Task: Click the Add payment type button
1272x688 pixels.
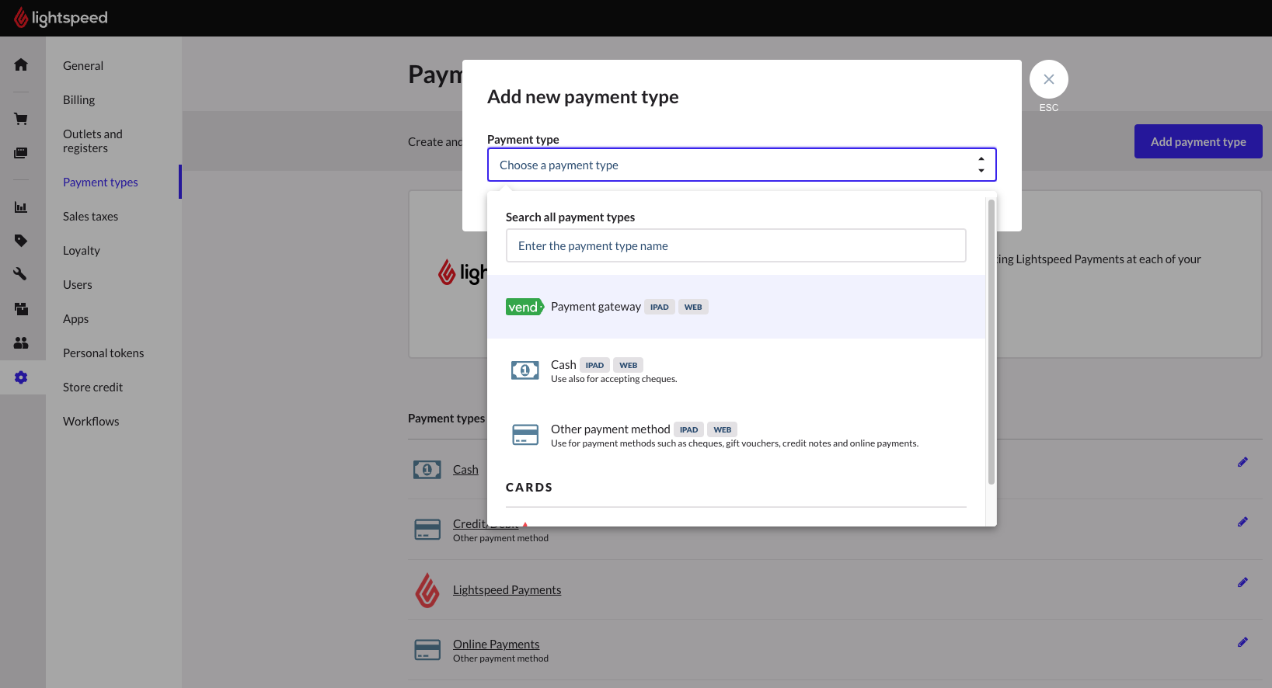Action: tap(1197, 141)
